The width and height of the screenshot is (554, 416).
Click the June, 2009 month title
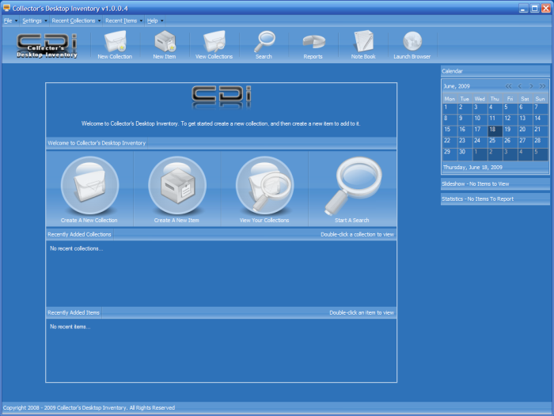[x=457, y=86]
